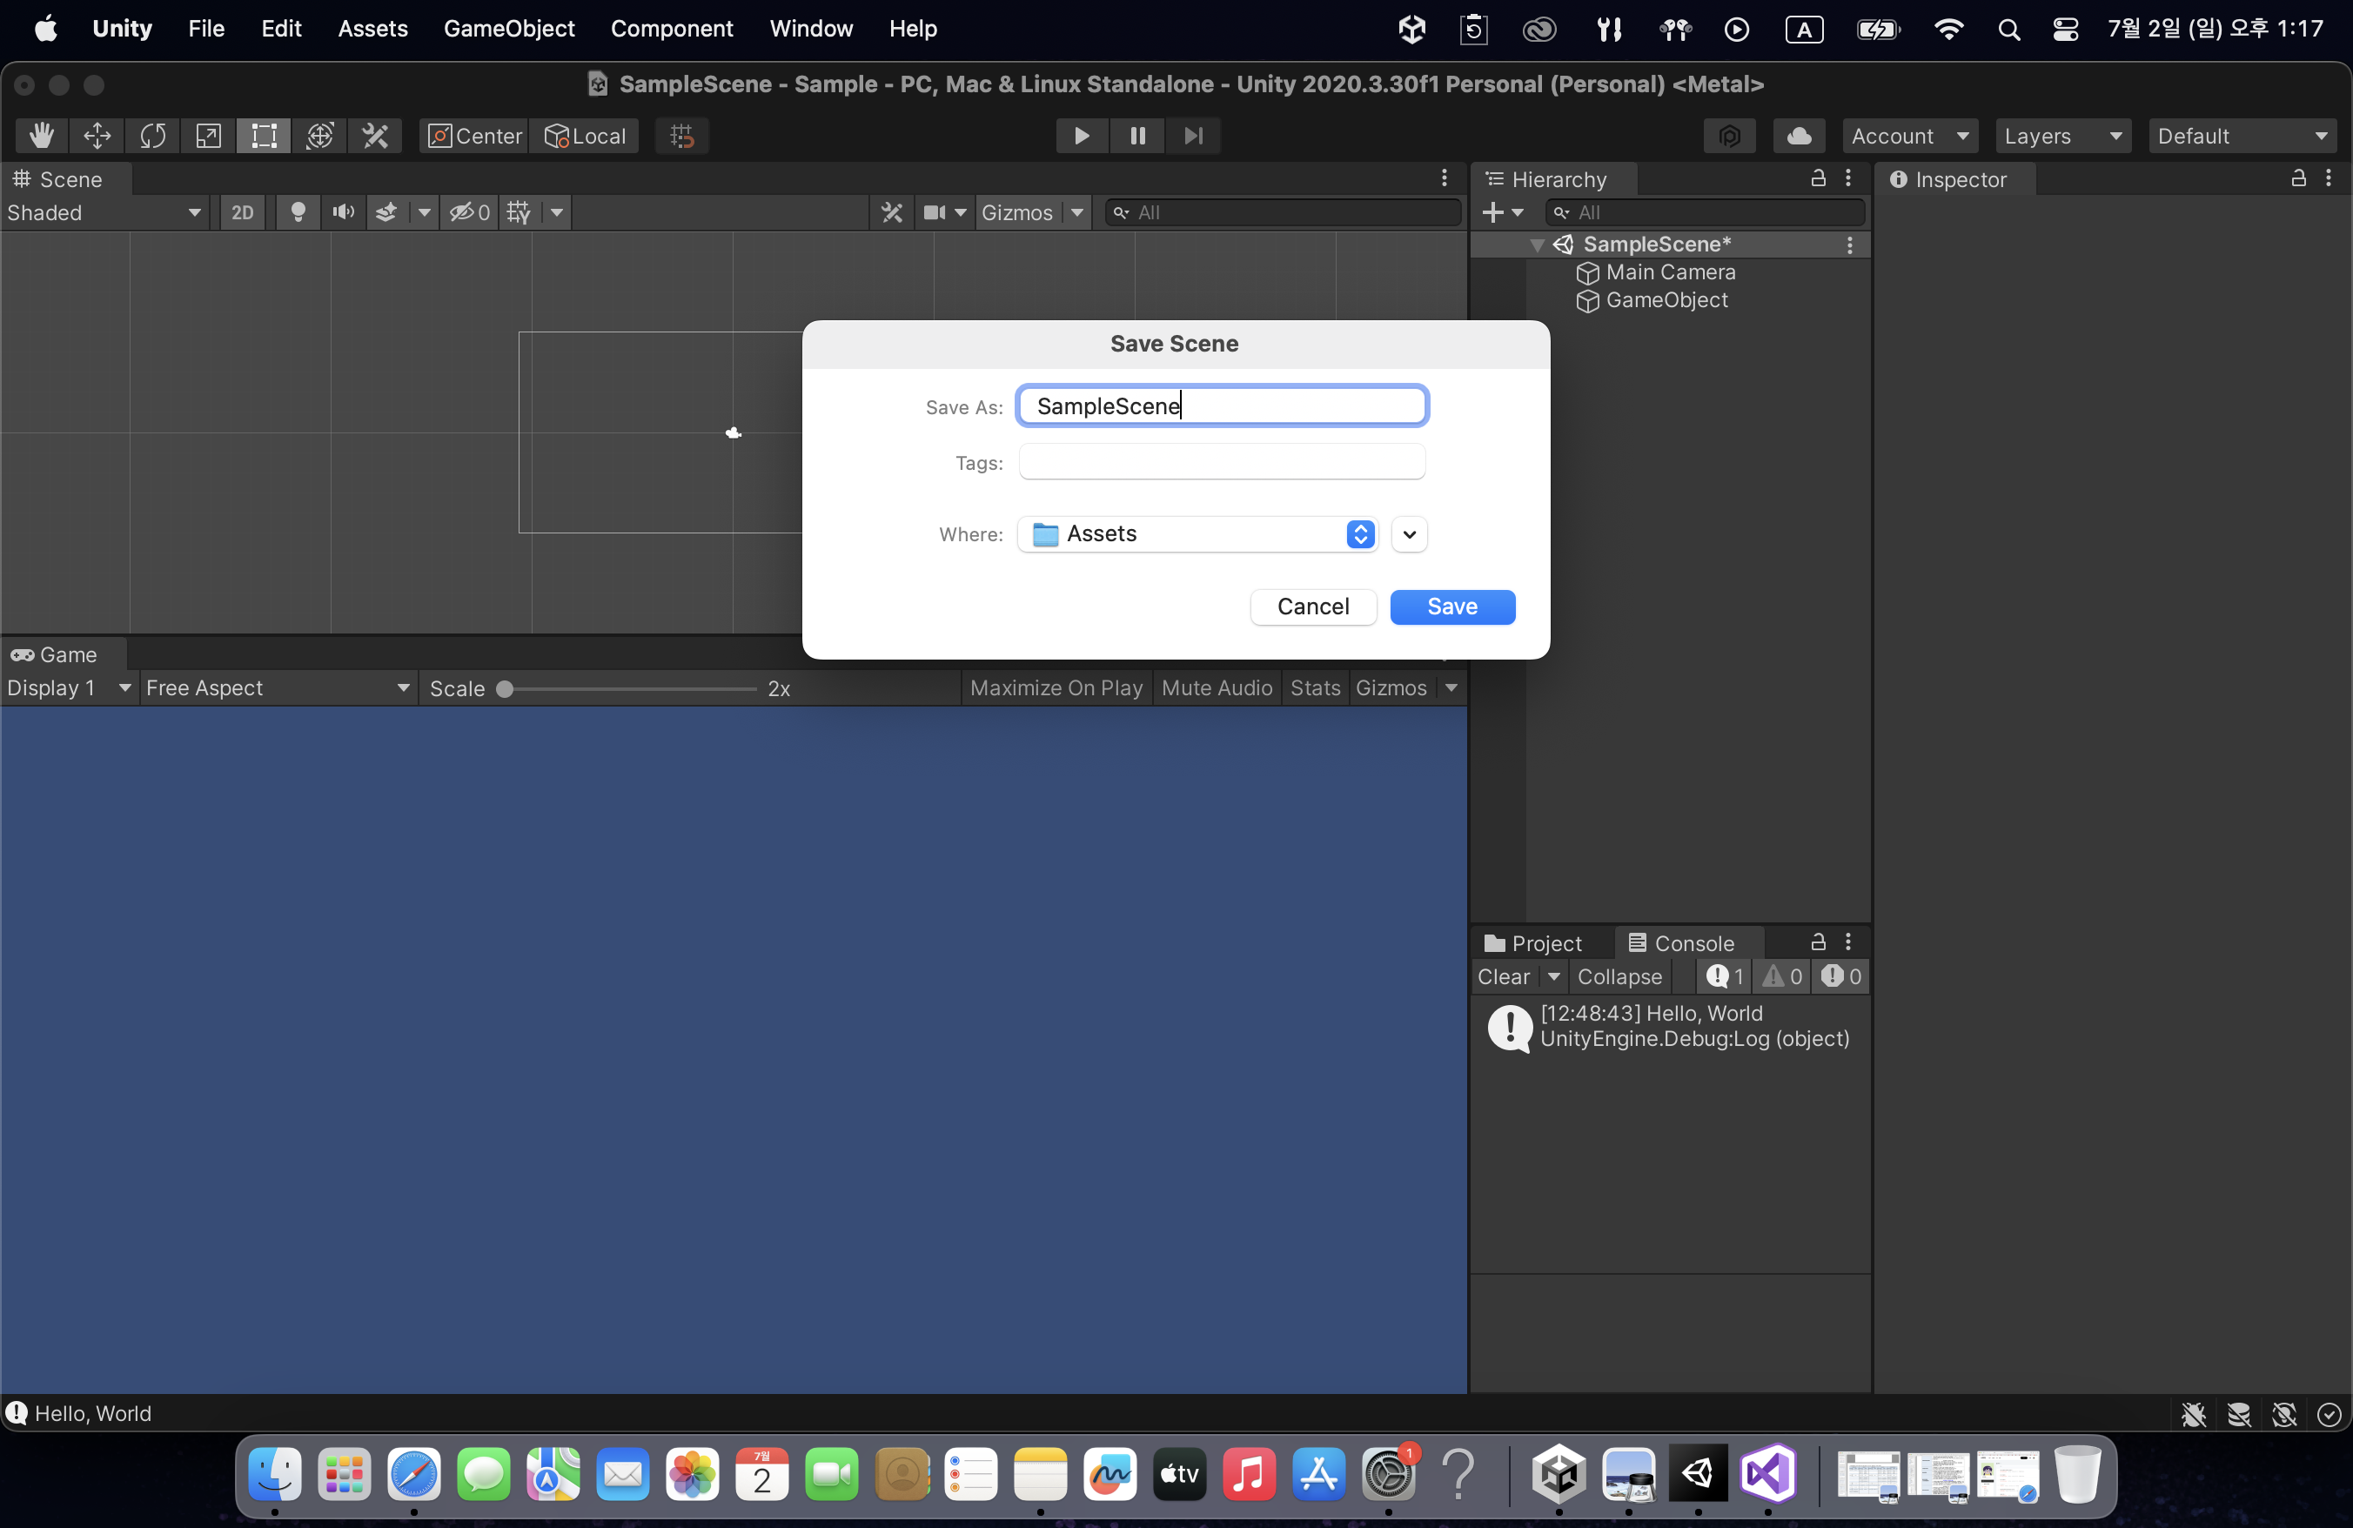Screen dimensions: 2353x1528
Task: Select the Hand tool in toolbar
Action: click(x=41, y=136)
